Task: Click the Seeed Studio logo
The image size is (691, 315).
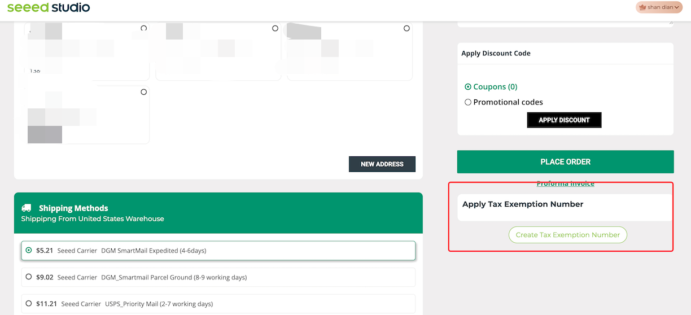Action: [49, 7]
